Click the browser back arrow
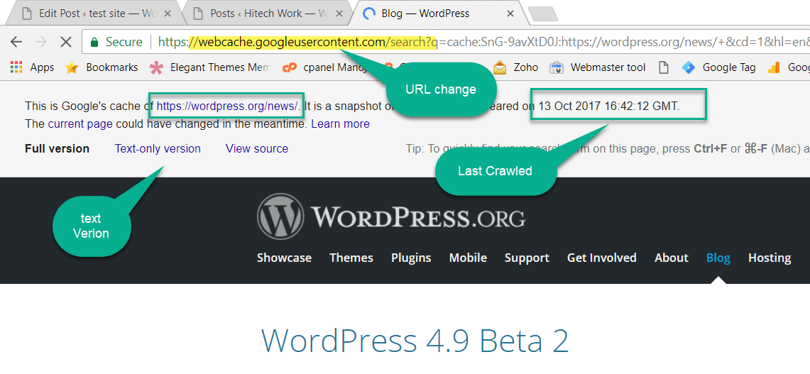 (x=17, y=42)
